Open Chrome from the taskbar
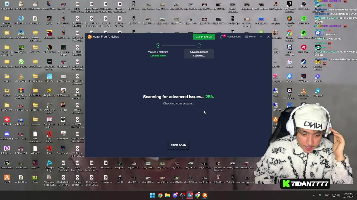Screen dimensions: 357x200 tap(160, 195)
